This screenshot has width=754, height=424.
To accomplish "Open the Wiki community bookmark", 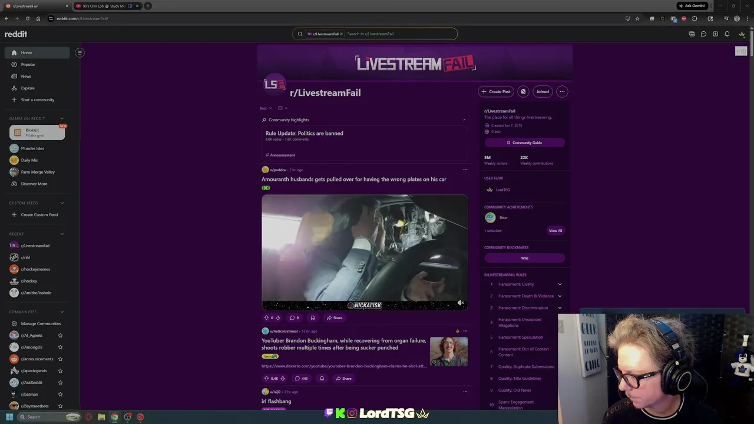I will click(524, 258).
